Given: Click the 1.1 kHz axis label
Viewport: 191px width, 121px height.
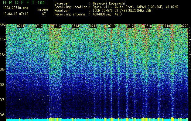Looking at the screenshot, I should pyautogui.click(x=2, y=39).
